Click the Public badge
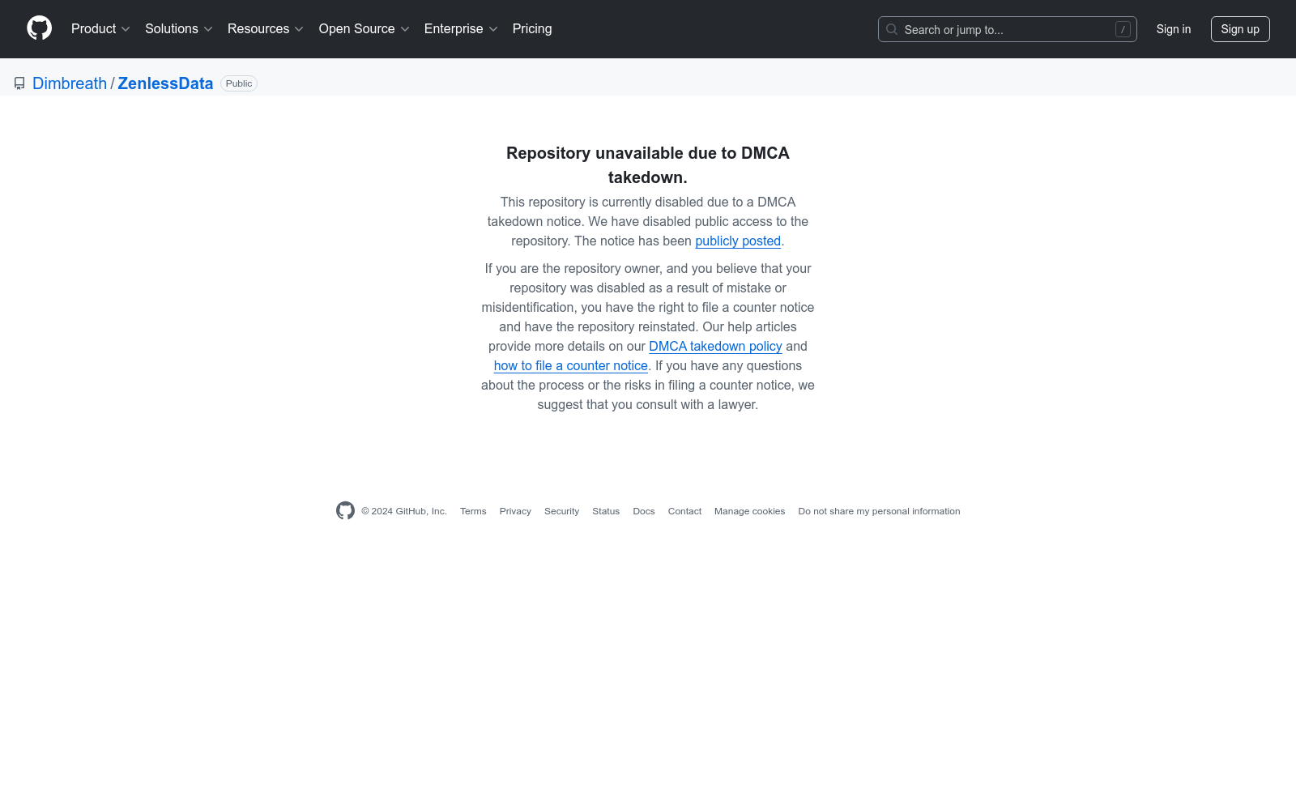The image size is (1296, 810). coord(239,83)
